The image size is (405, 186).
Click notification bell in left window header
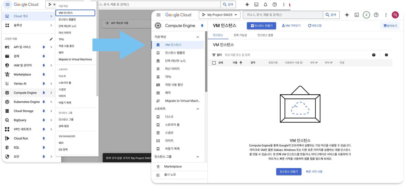(265, 4)
